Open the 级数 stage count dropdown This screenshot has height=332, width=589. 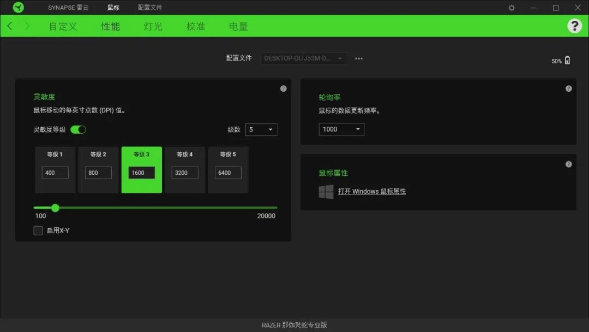[261, 129]
